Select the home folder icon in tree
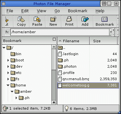 [13, 85]
